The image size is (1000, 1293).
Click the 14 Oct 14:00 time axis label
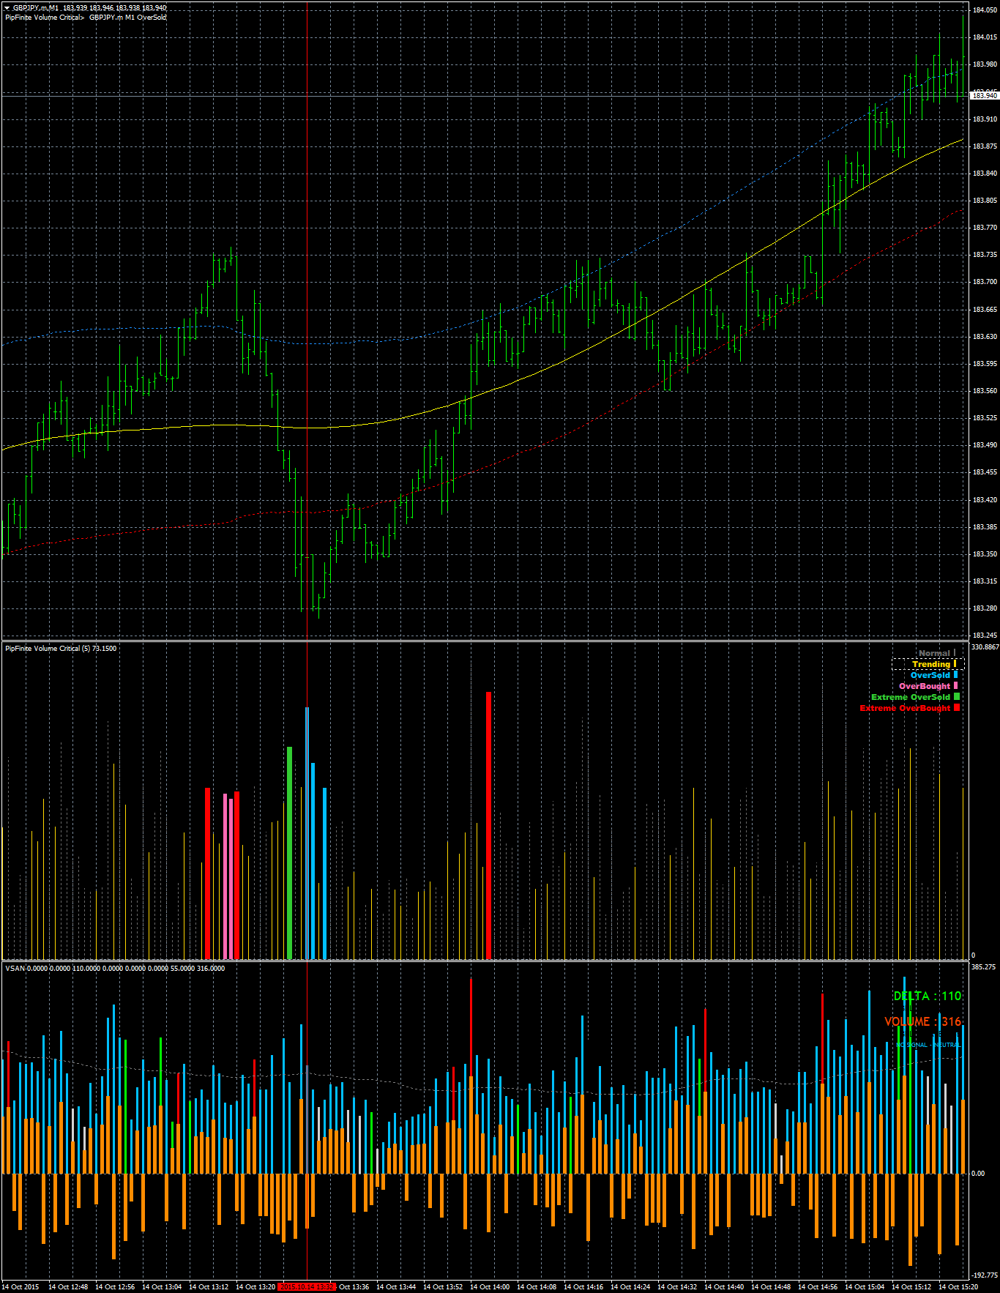coord(490,1286)
